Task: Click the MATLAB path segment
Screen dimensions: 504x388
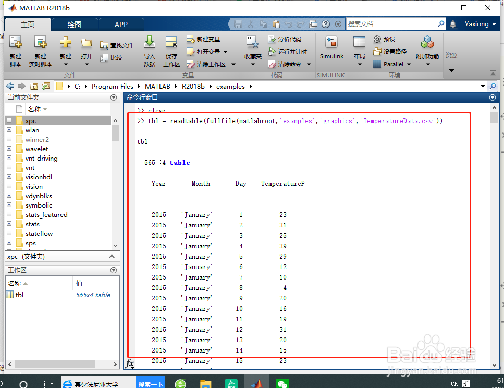Action: (157, 86)
